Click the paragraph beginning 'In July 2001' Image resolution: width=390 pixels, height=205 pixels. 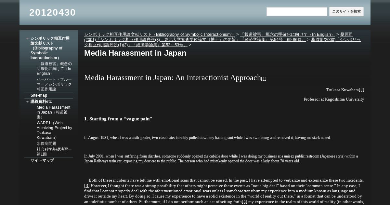[221, 158]
